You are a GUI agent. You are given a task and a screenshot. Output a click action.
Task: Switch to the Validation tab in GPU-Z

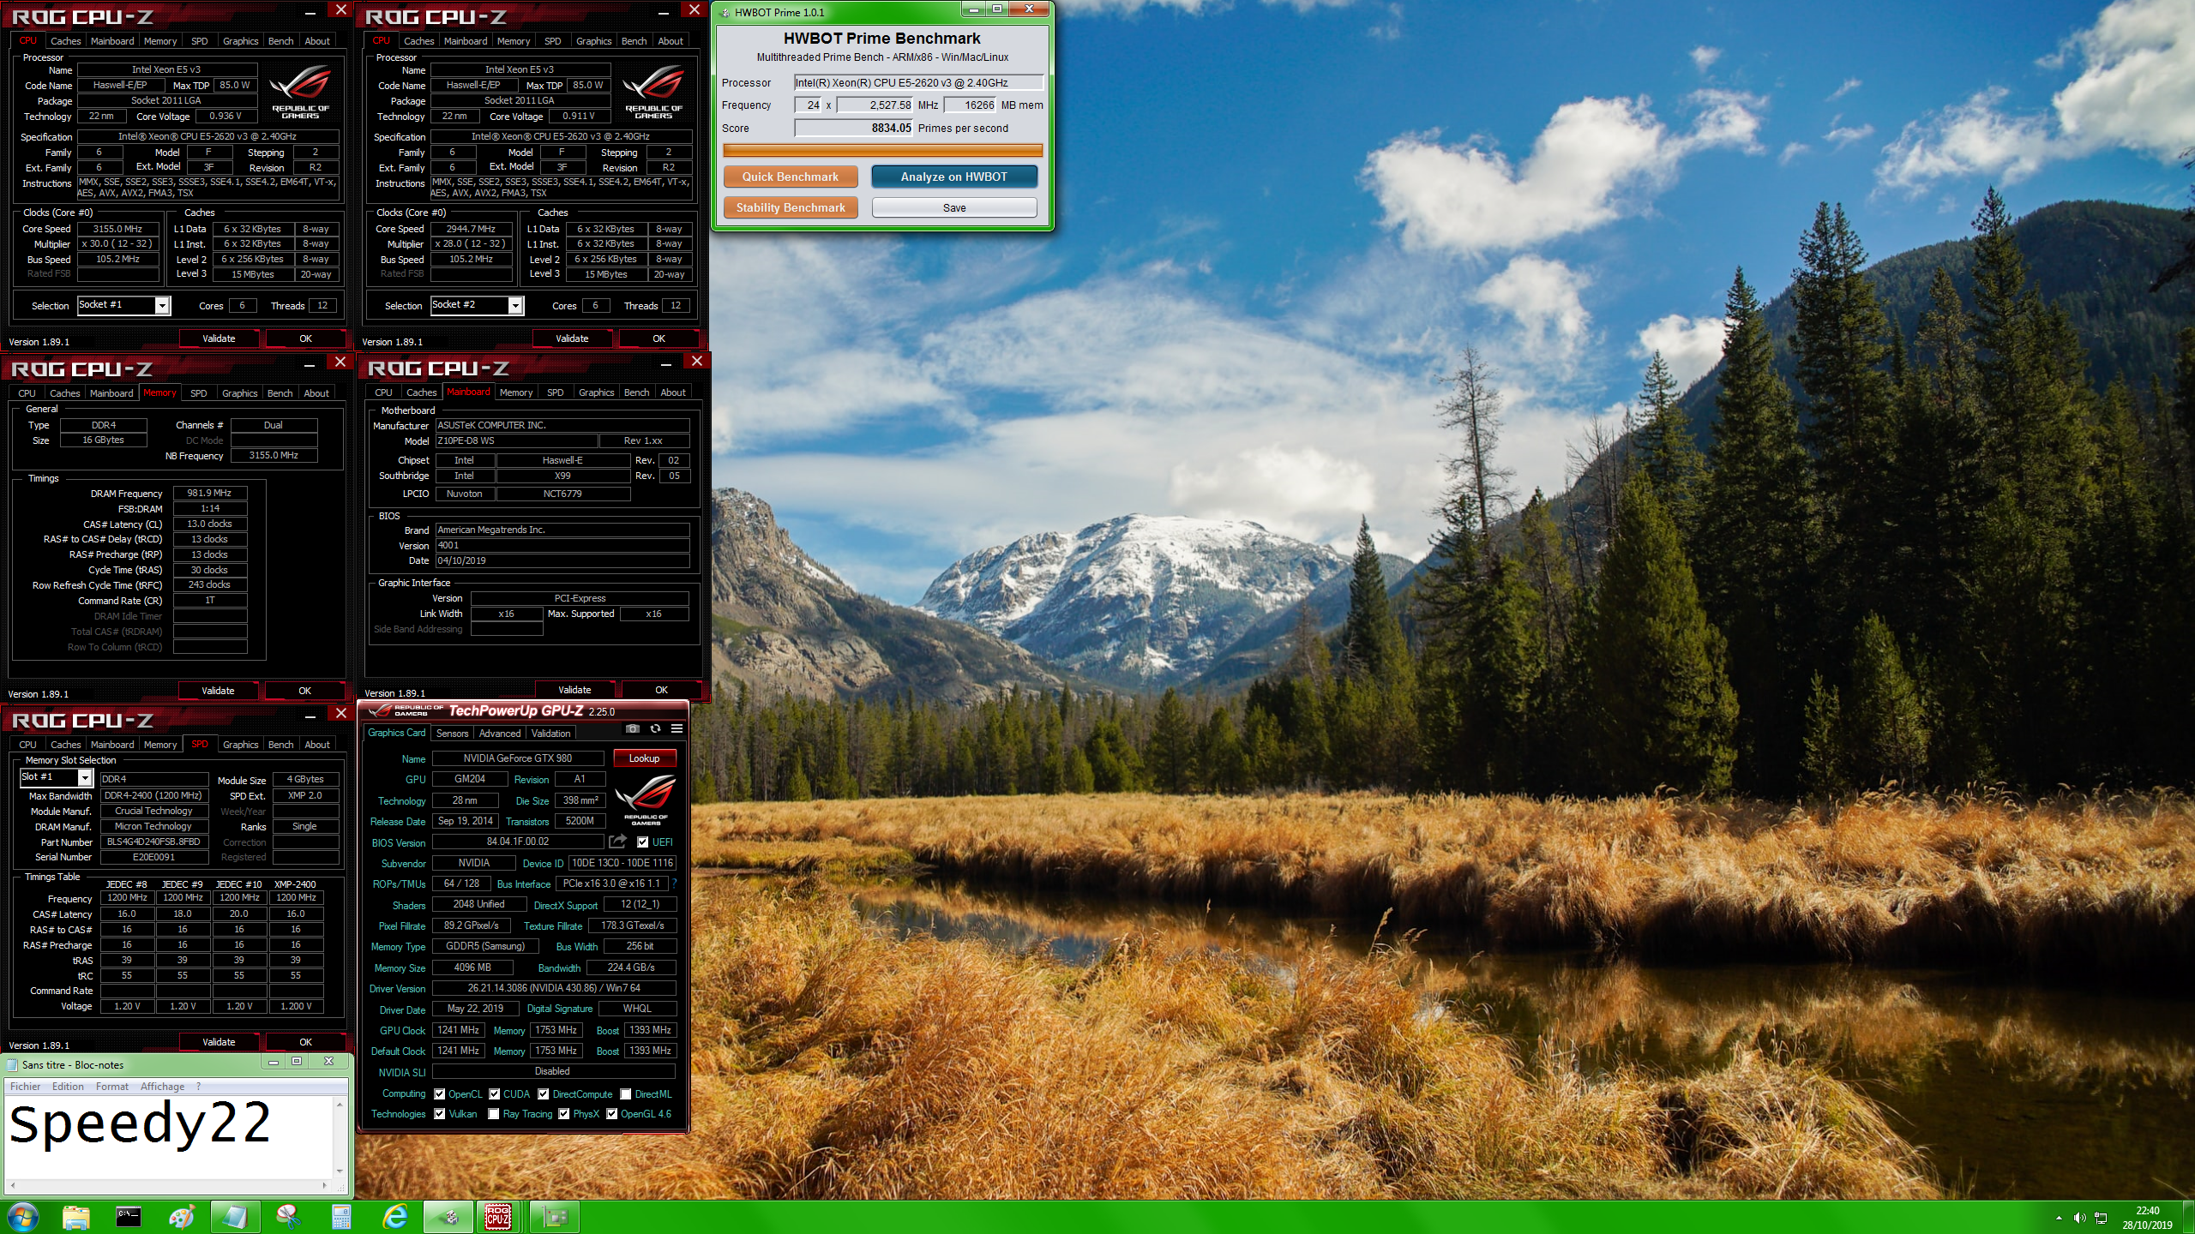pos(550,733)
